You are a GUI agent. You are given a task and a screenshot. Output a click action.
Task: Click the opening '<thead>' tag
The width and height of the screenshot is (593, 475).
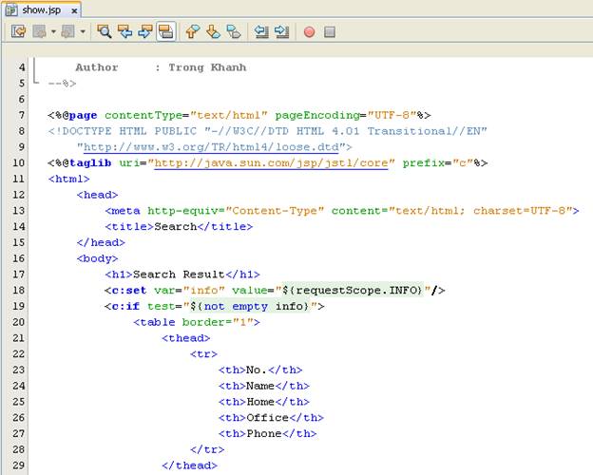click(x=185, y=338)
